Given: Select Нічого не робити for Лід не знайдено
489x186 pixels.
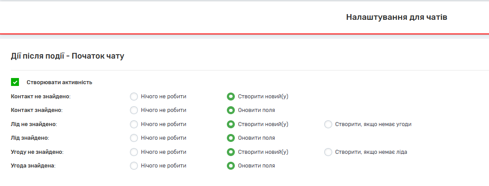Looking at the screenshot, I should pyautogui.click(x=134, y=124).
